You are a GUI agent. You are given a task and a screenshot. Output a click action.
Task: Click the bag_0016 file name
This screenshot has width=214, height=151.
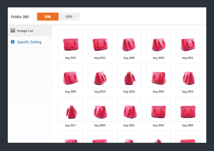188,92
